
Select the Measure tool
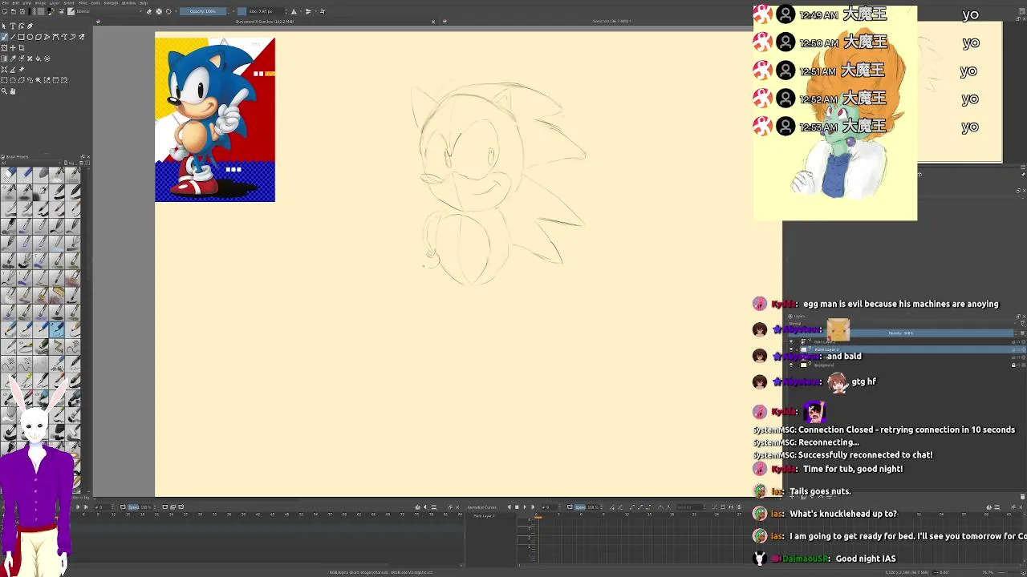[13, 70]
